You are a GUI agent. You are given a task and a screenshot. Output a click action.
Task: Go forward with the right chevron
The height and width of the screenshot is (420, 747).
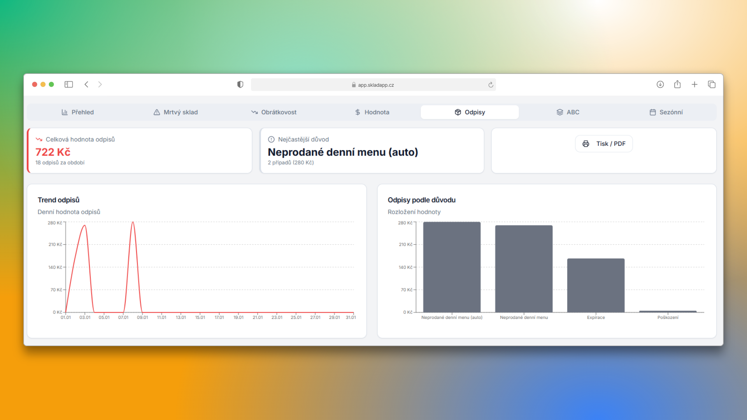(x=100, y=84)
